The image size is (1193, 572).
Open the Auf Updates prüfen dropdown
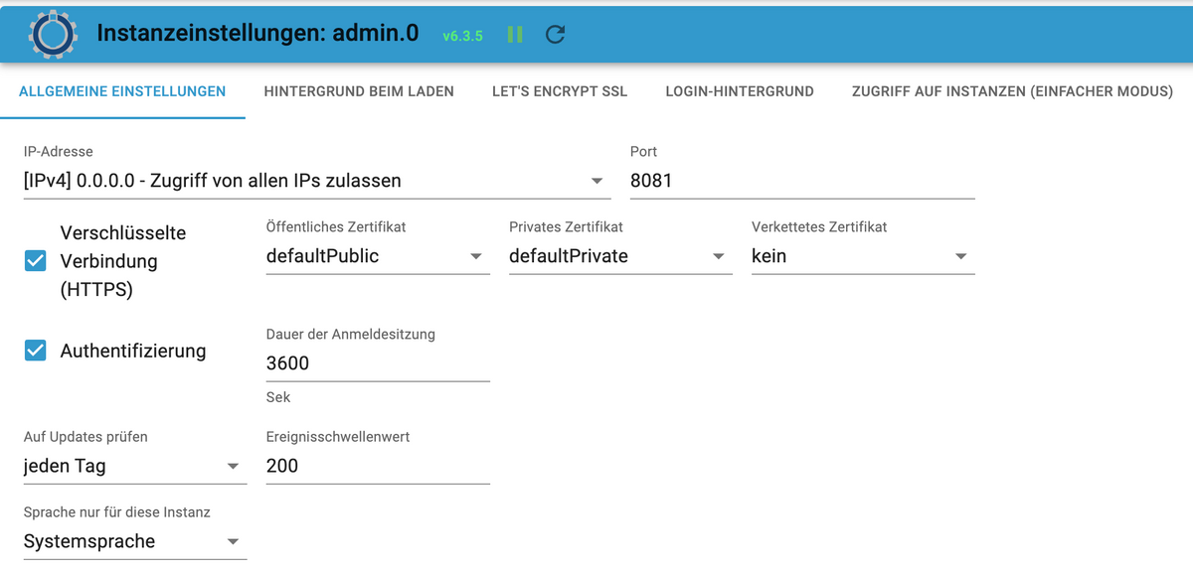[135, 466]
